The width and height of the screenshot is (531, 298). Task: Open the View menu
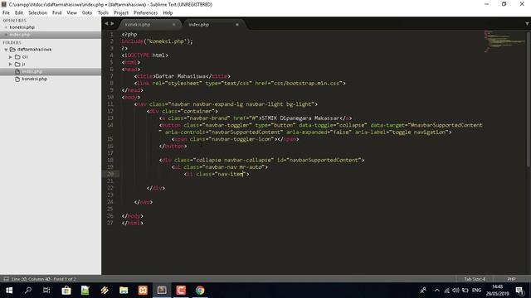[71, 12]
